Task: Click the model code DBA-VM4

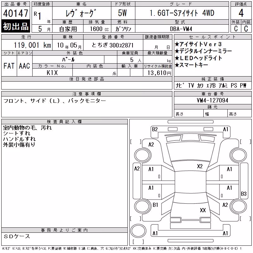Action: 181,29
